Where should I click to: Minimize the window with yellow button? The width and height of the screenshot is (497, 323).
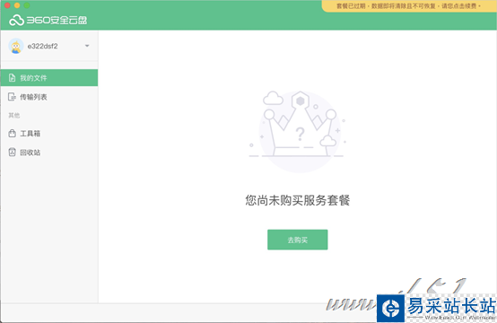[x=17, y=5]
